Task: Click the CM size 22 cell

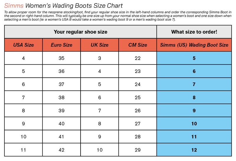Action: [137, 58]
